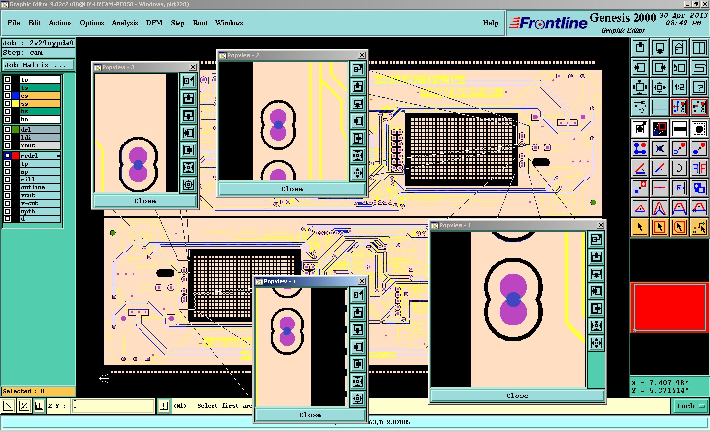
Task: Select the rotate feature icon
Action: click(x=679, y=168)
